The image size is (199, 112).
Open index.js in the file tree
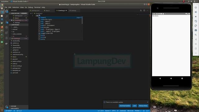[15, 63]
